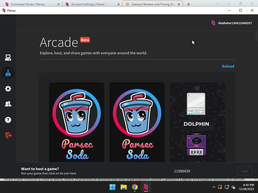Click the Parsec window vertical scrollbar
Image resolution: width=258 pixels, height=193 pixels.
click(x=256, y=36)
